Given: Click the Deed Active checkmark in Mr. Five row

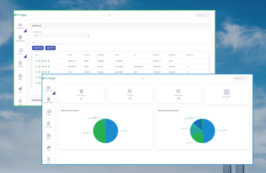Looking at the screenshot, I should [x=188, y=67].
